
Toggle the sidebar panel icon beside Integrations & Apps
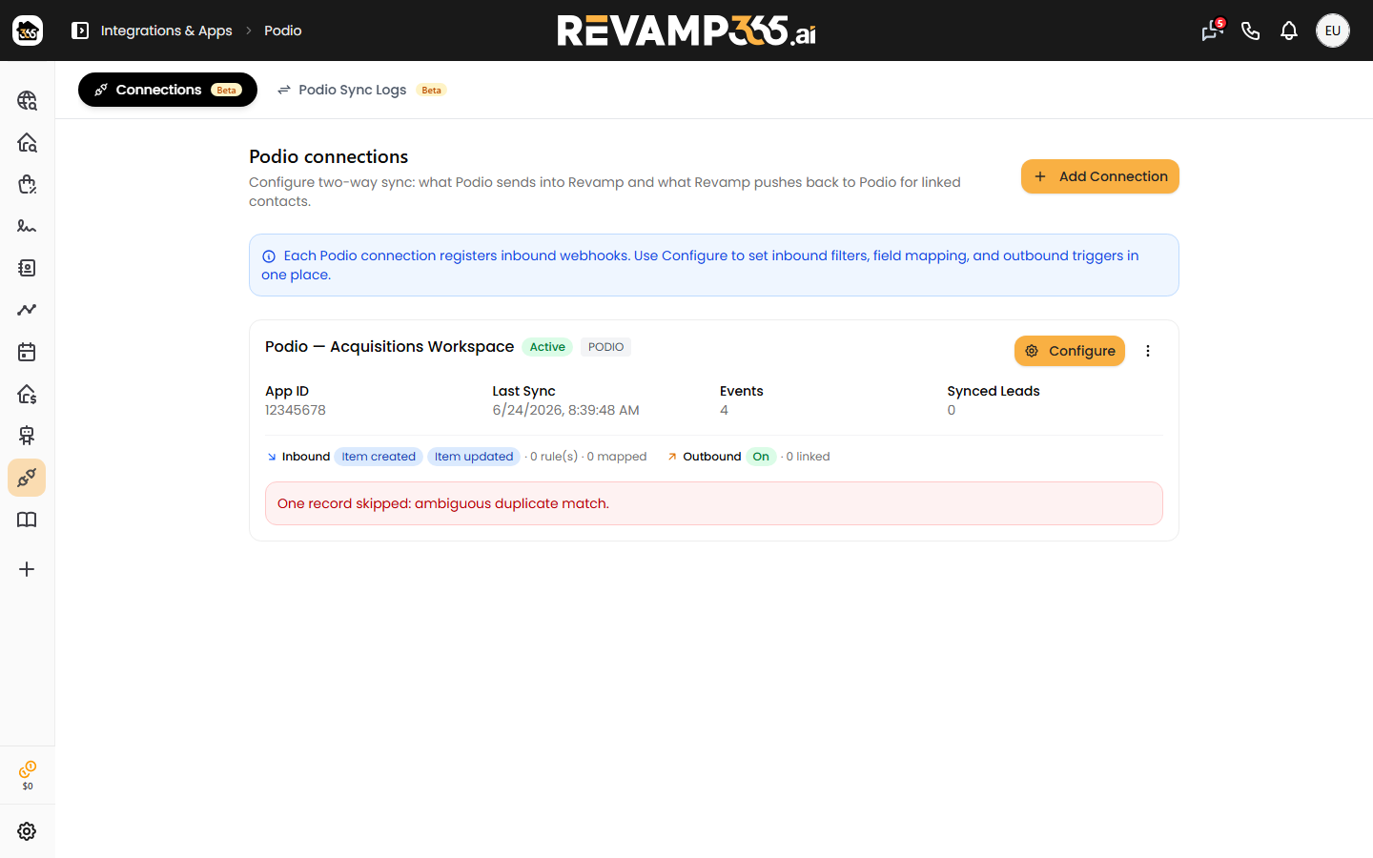(x=80, y=31)
